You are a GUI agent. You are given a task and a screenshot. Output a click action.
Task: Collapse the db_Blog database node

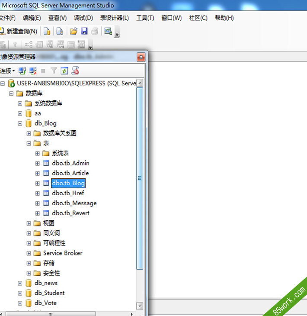(x=20, y=123)
